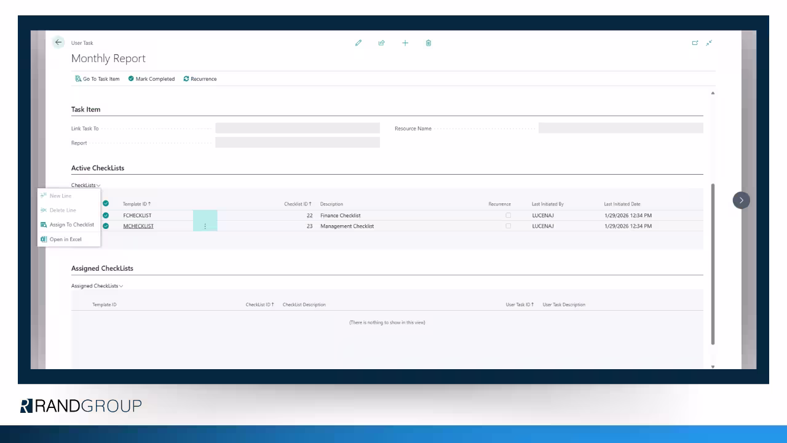Click the Mark Completed button
The width and height of the screenshot is (787, 443).
pos(151,79)
